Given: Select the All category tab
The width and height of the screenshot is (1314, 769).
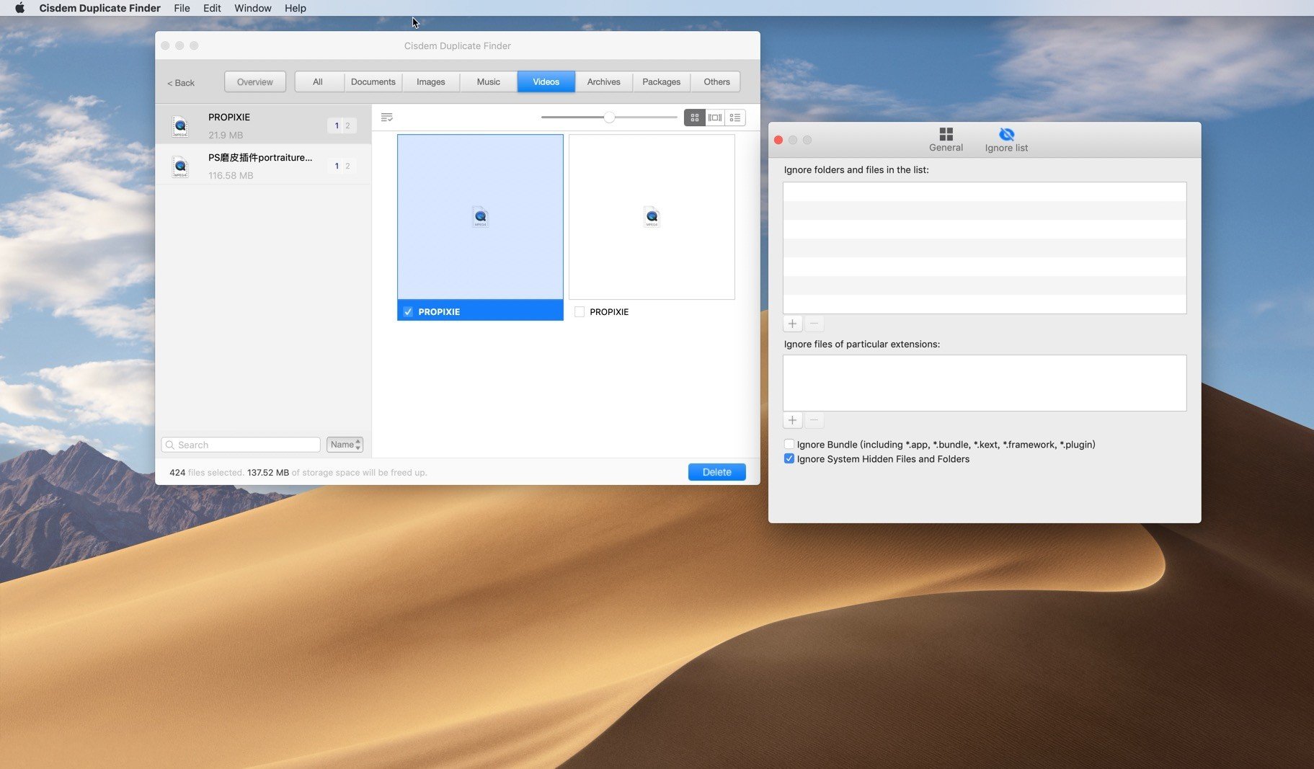Looking at the screenshot, I should click(x=318, y=81).
